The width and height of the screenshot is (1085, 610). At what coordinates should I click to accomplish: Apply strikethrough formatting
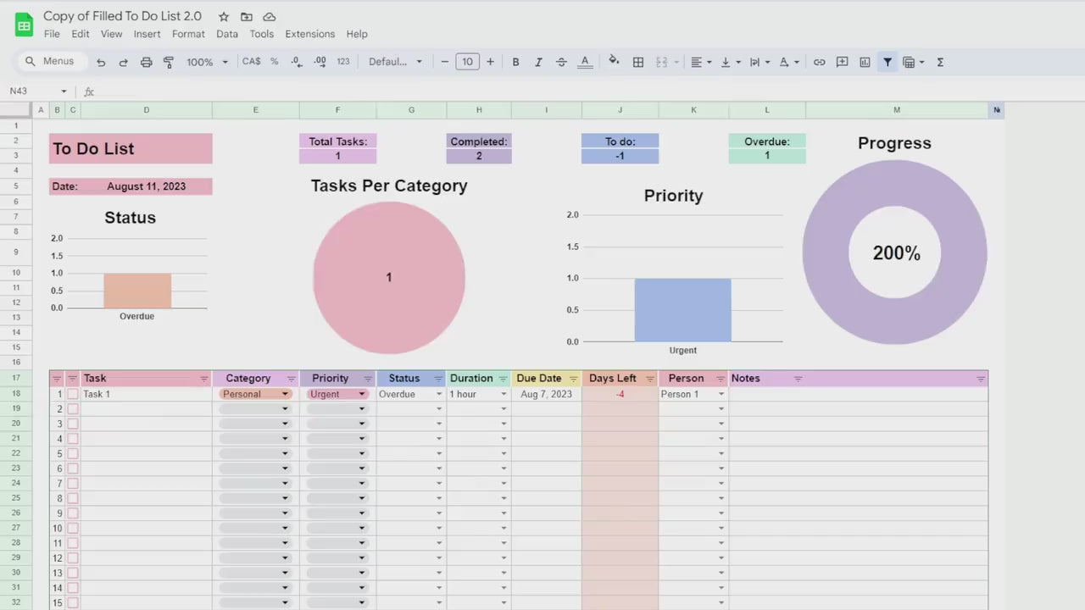click(x=561, y=62)
